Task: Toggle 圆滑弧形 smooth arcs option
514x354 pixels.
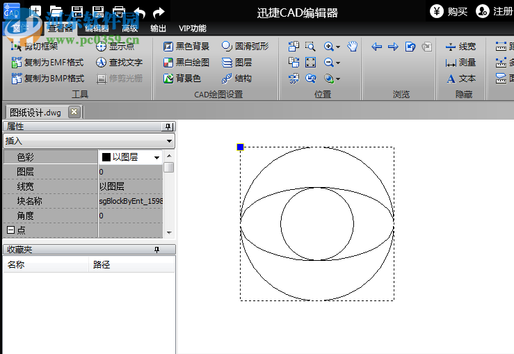Action: (x=245, y=47)
